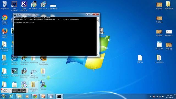Open the Action Center flag icon
The image size is (176, 99).
tap(154, 97)
